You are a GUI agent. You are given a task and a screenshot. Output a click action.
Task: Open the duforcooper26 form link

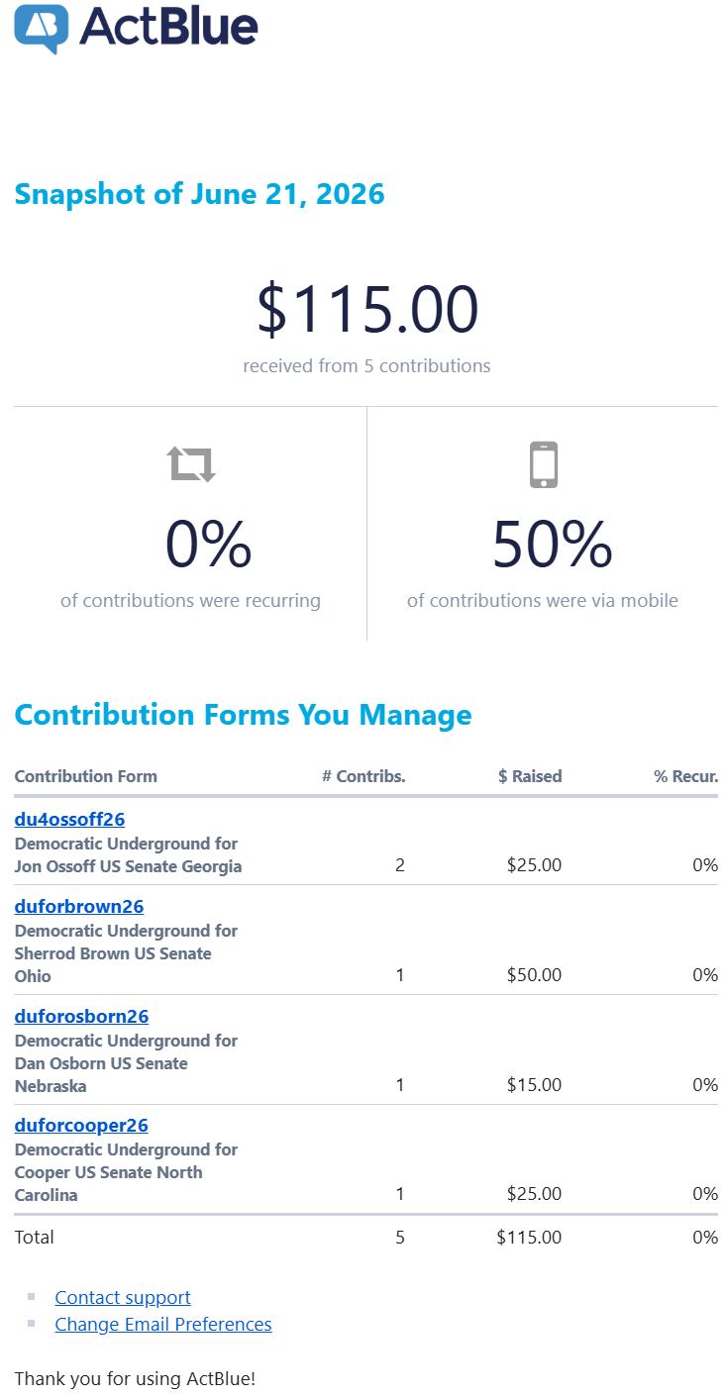click(81, 1125)
